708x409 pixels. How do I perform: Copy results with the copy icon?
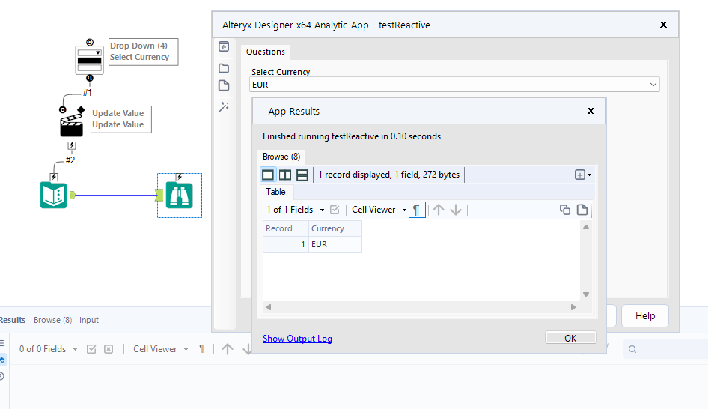click(x=565, y=210)
